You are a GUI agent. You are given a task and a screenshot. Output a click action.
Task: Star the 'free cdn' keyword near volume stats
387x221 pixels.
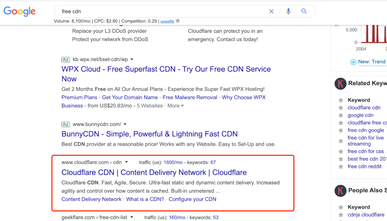coord(178,21)
